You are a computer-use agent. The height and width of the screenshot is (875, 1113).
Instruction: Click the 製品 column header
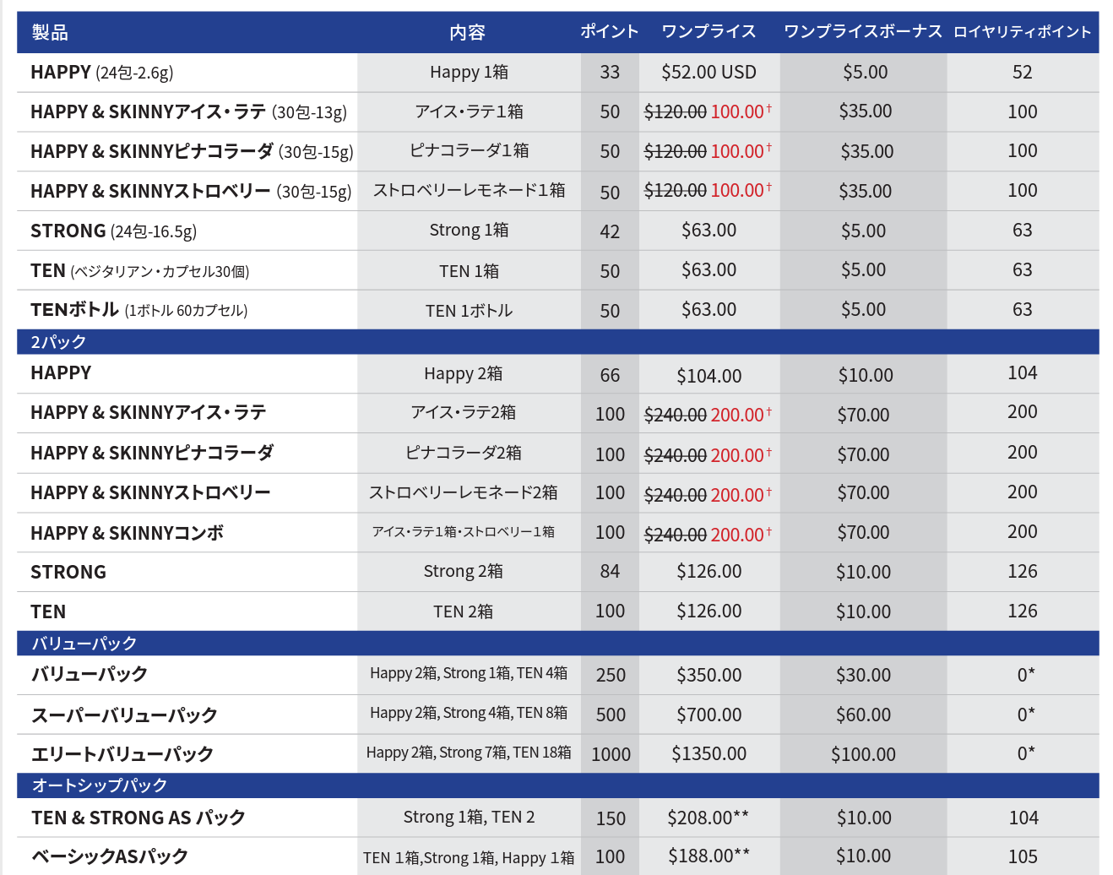click(x=50, y=33)
